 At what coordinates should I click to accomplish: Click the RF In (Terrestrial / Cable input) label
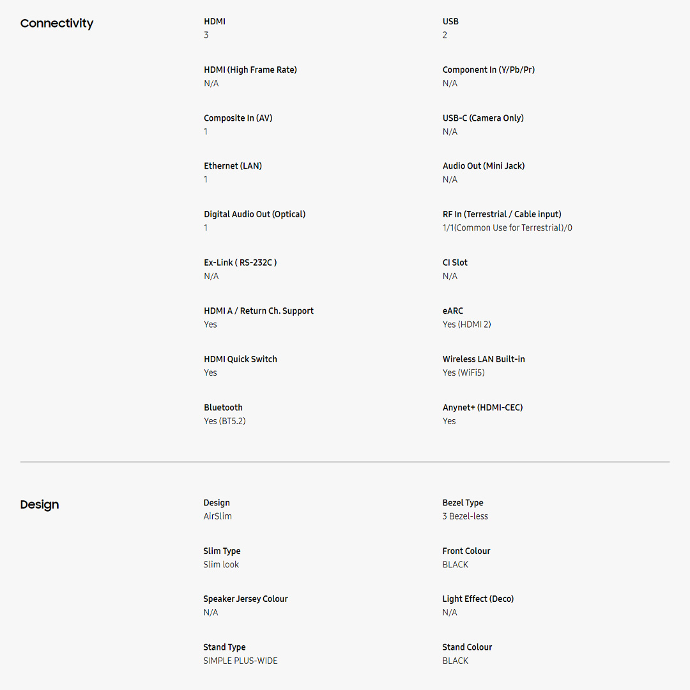click(x=502, y=215)
